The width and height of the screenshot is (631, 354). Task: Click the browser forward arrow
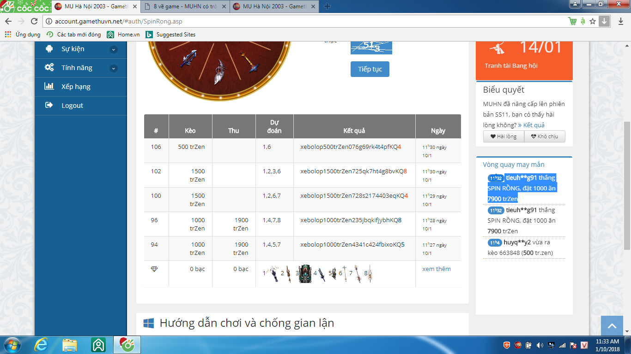click(21, 21)
